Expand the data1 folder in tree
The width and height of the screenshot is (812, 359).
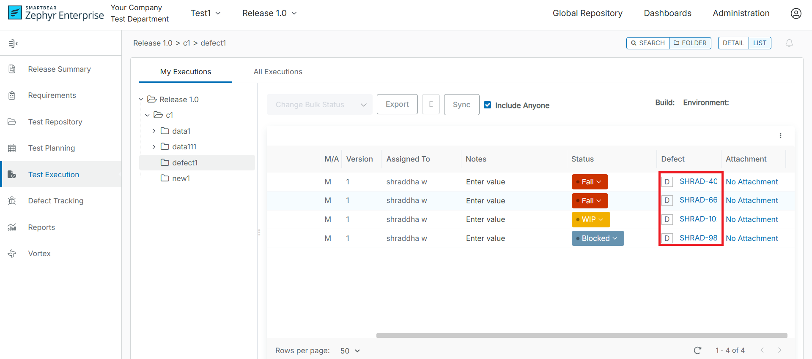154,131
